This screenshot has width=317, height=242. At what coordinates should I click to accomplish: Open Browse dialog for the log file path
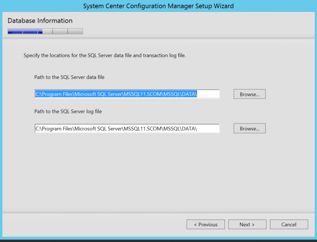pos(249,129)
